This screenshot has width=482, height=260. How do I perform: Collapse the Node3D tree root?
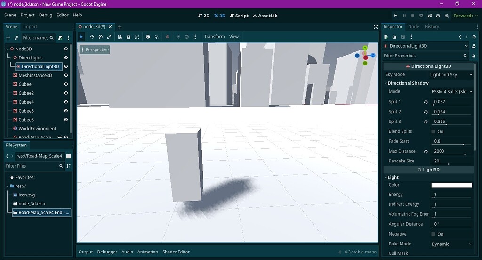pos(8,49)
